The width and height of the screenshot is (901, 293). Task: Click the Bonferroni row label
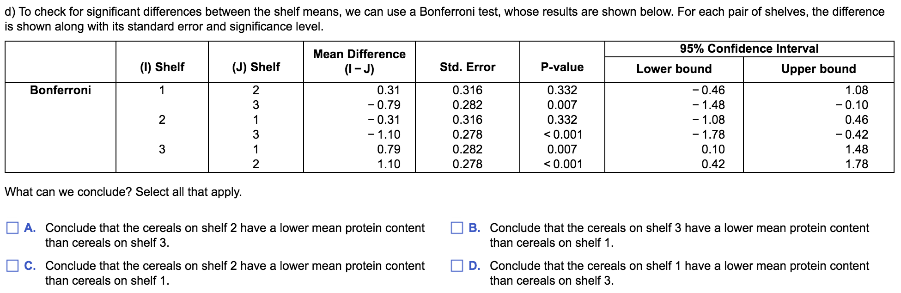61,90
